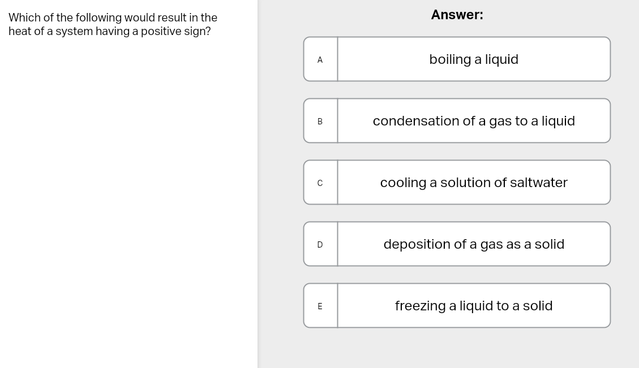Choose 'freezing a liquid to a solid'
Viewport: 639px width, 368px height.
[x=474, y=306]
